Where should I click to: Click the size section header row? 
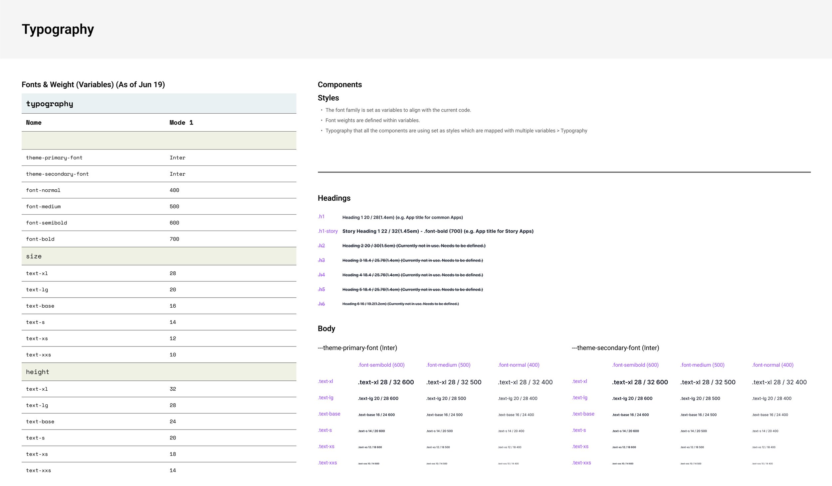(34, 256)
